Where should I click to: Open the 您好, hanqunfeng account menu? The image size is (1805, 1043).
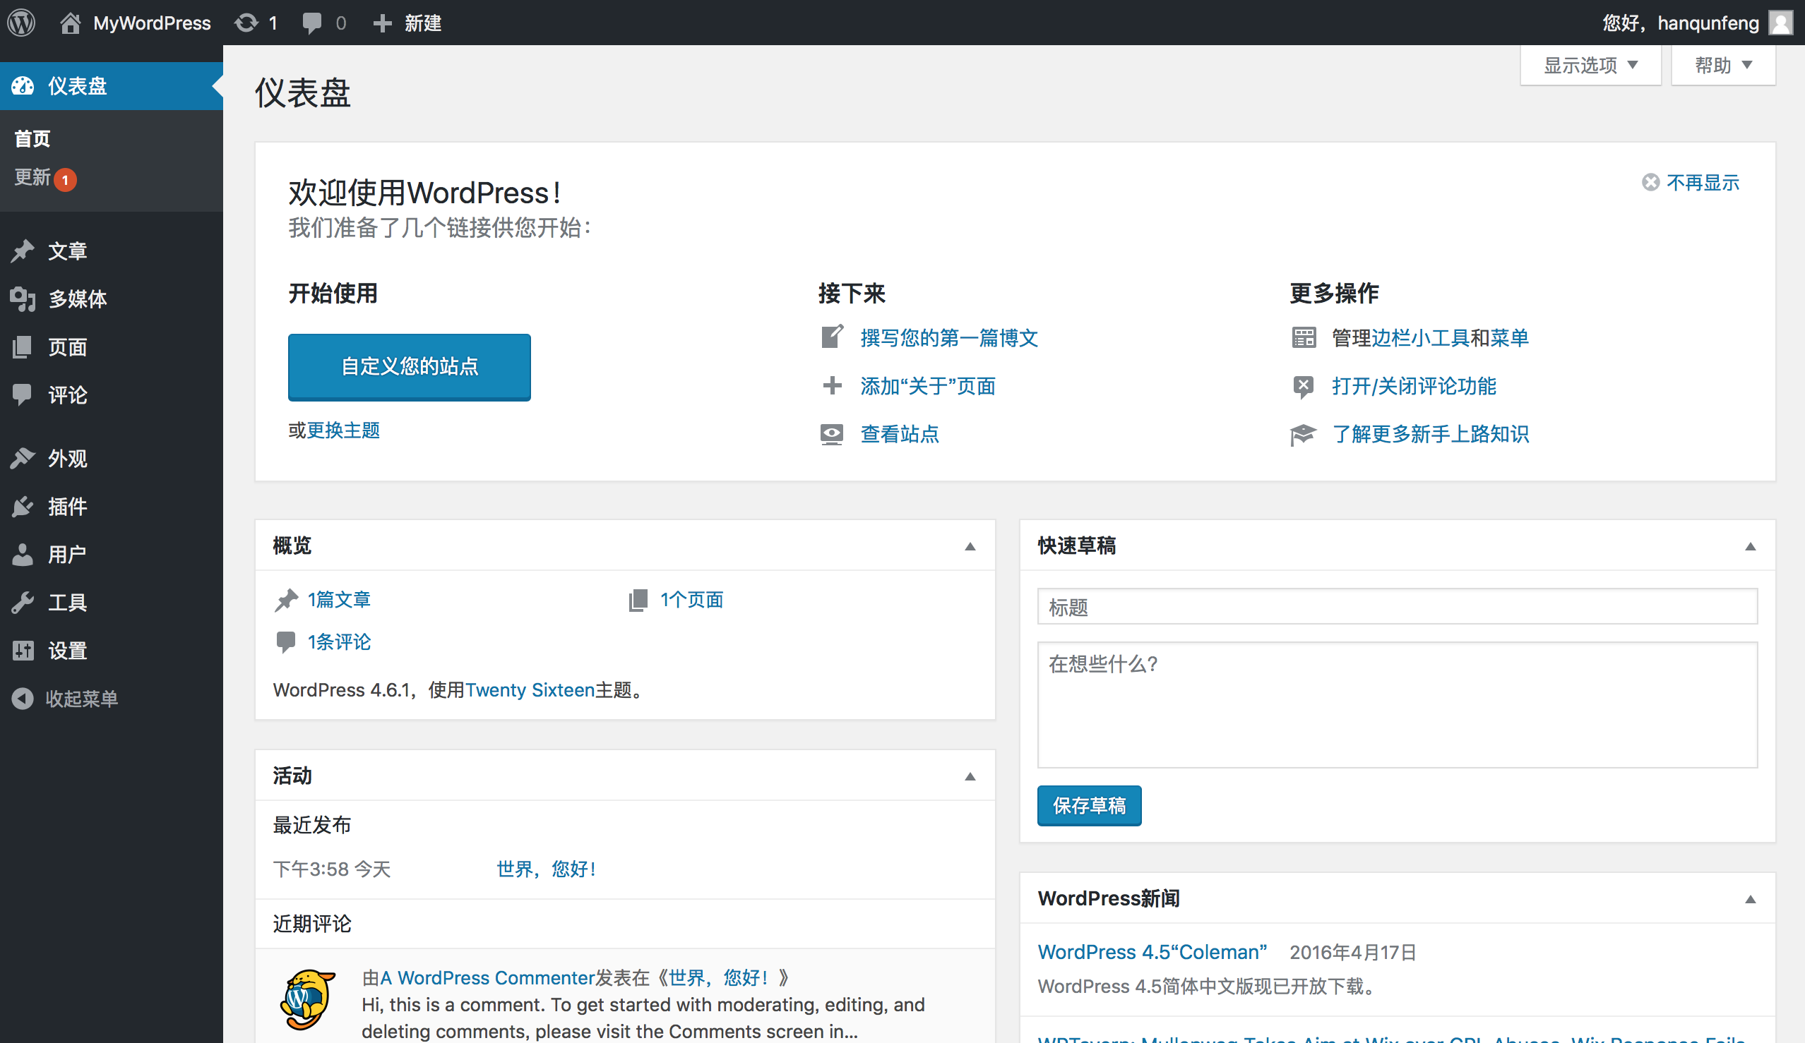pos(1698,23)
